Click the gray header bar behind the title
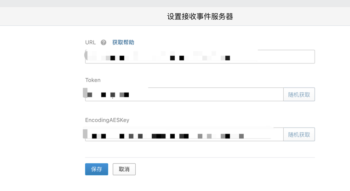The width and height of the screenshot is (350, 191). click(x=69, y=17)
